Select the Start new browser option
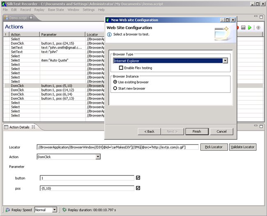 click(115, 88)
